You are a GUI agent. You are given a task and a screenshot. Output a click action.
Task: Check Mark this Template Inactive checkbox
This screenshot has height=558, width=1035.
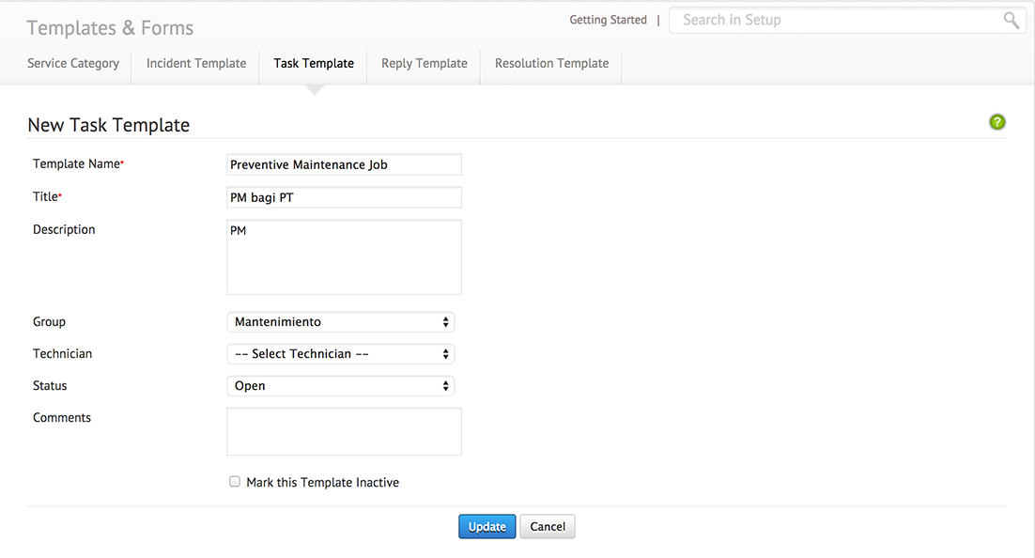click(235, 482)
